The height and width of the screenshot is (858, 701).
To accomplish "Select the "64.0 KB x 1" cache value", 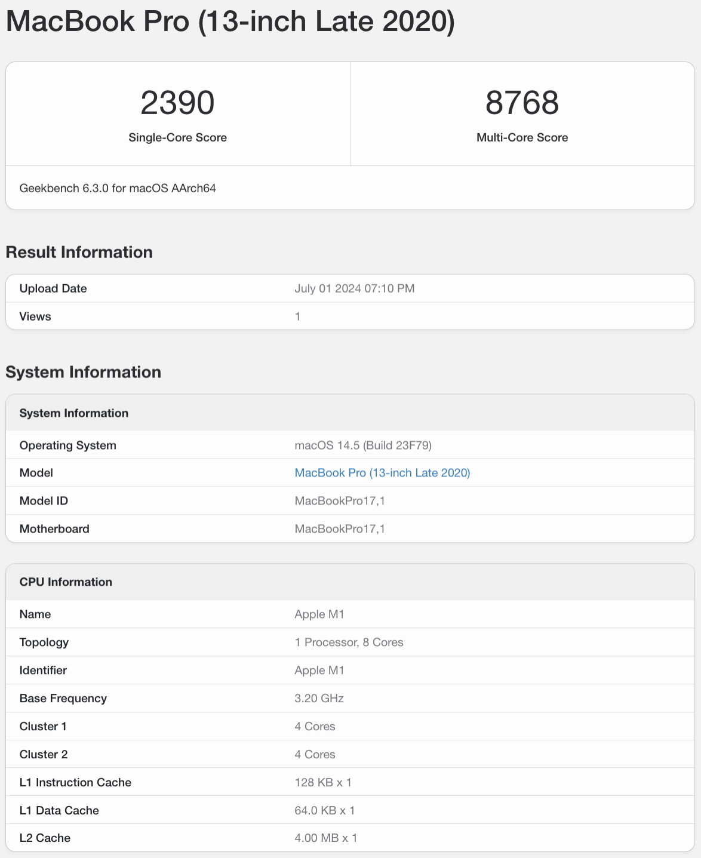I will pyautogui.click(x=325, y=811).
